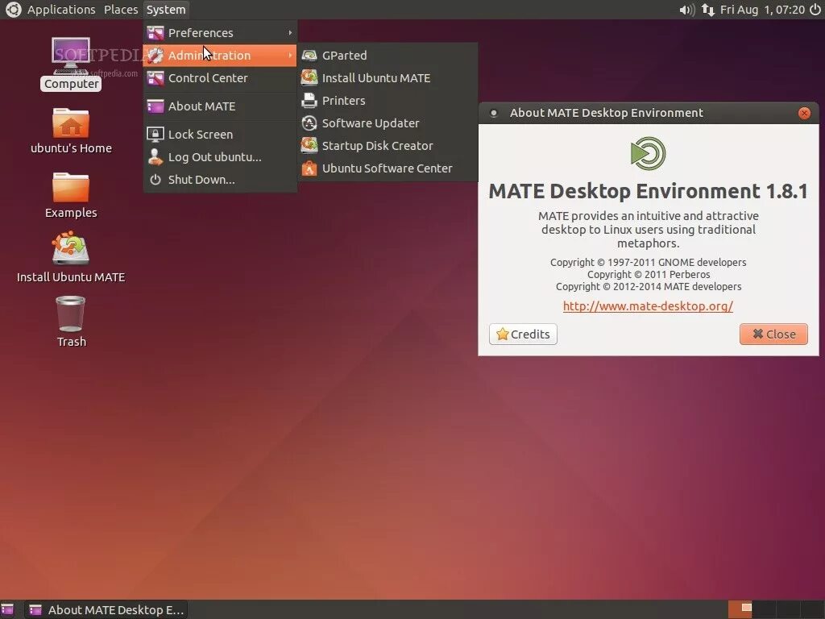The width and height of the screenshot is (825, 619).
Task: Open the Places menu
Action: 121,10
